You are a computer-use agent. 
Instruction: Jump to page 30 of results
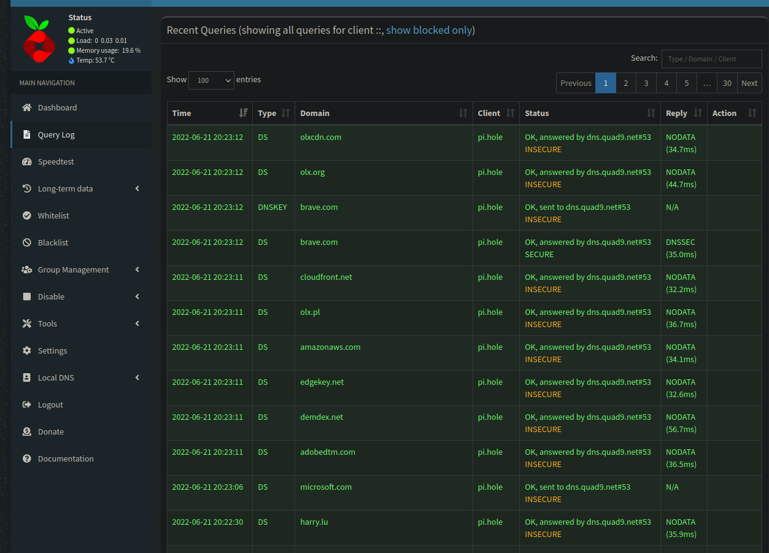[x=727, y=83]
